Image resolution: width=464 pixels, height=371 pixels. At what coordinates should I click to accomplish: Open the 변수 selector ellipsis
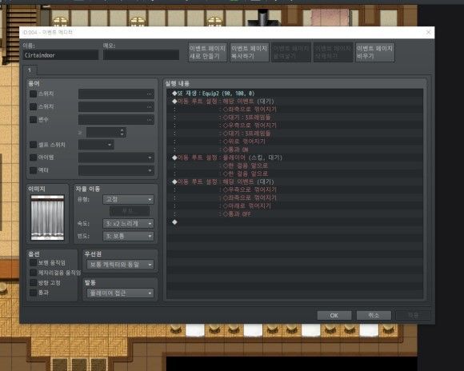(150, 120)
